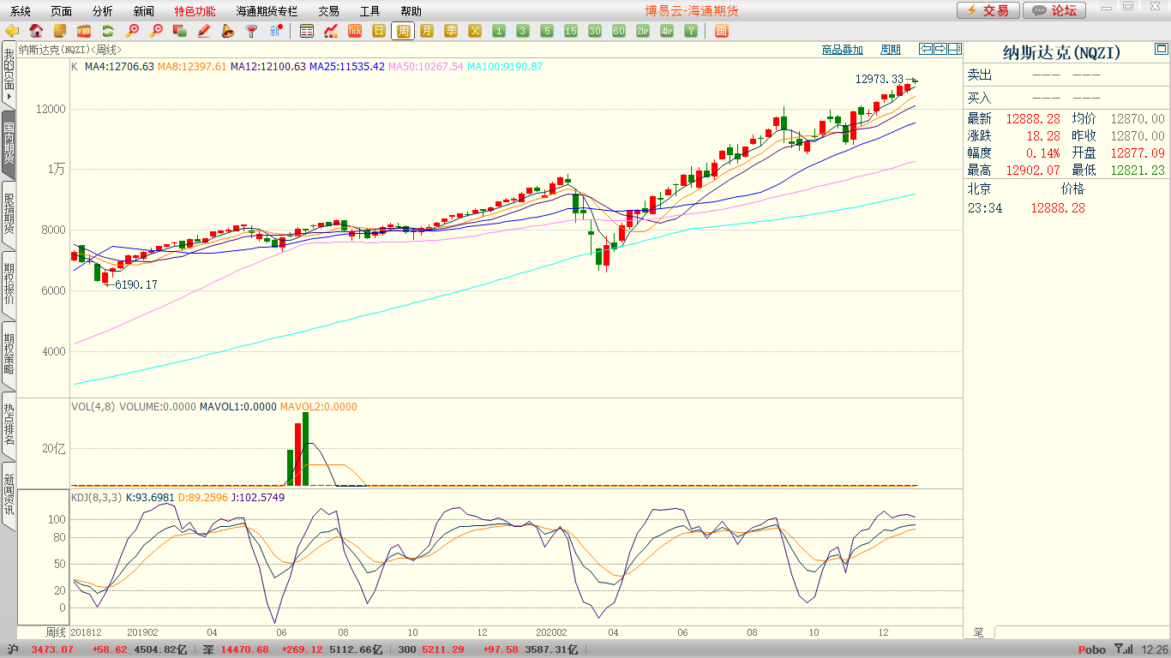Click the 6190.17 low price label
1171x658 pixels.
[135, 284]
